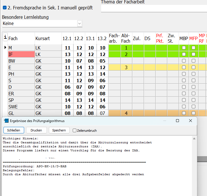Click the 13.2 grade '07' in GL row
Image resolution: width=207 pixels, height=196 pixels.
[103, 113]
